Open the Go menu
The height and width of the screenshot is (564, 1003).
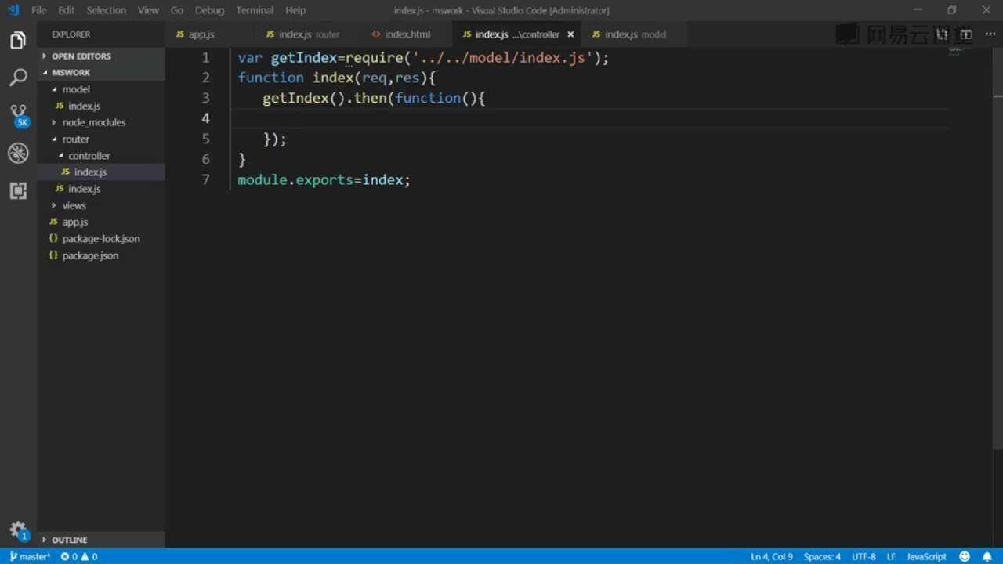click(x=177, y=10)
